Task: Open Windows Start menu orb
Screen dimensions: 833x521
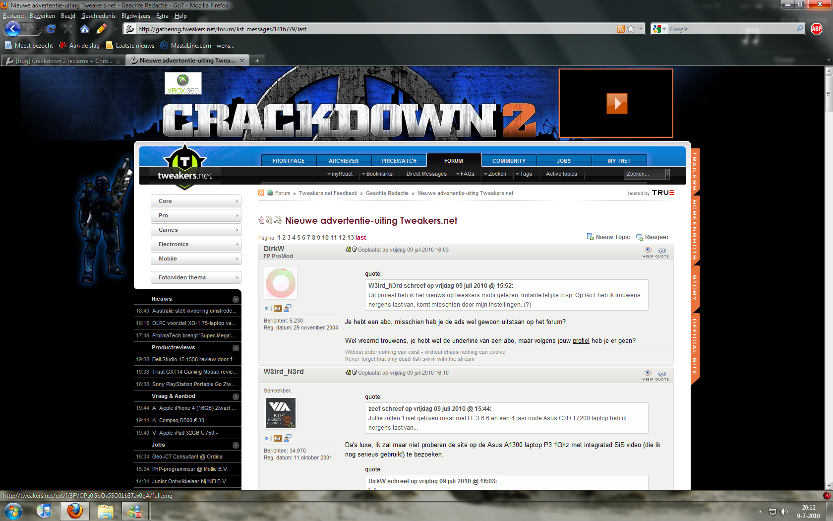Action: coord(13,511)
